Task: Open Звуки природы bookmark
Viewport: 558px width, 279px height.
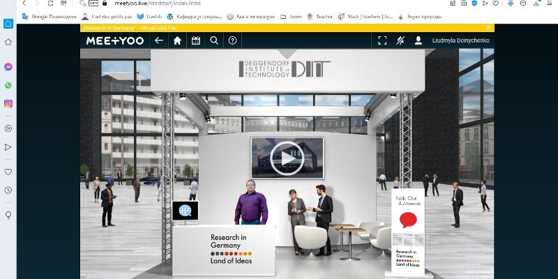Action: point(421,16)
